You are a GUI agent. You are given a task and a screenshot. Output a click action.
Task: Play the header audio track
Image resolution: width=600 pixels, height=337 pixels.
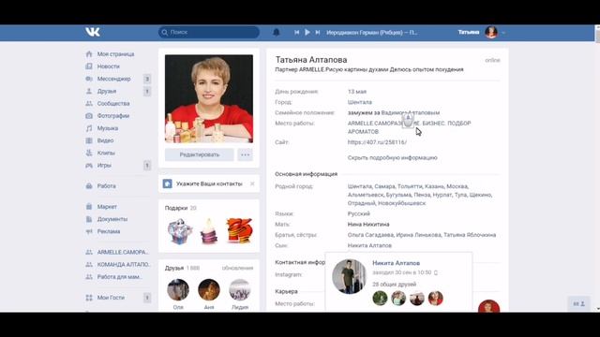tap(307, 33)
